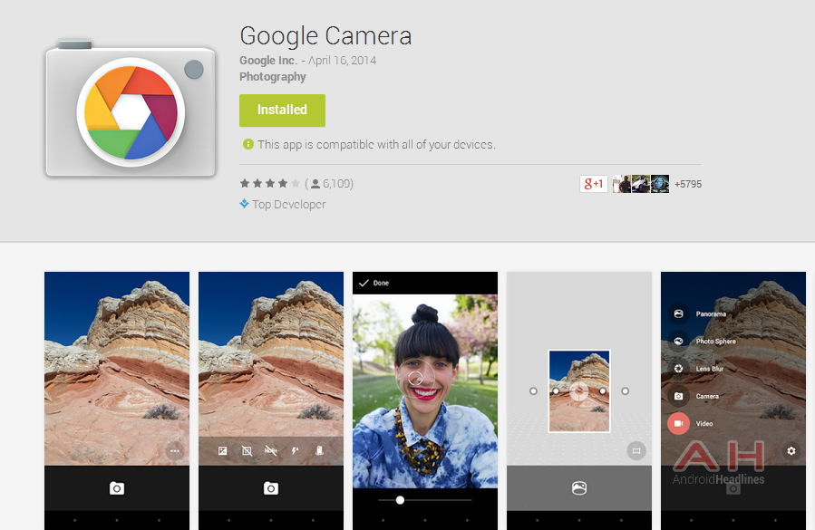The height and width of the screenshot is (530, 815).
Task: Open camera settings gear in the mode panel
Action: pos(791,450)
